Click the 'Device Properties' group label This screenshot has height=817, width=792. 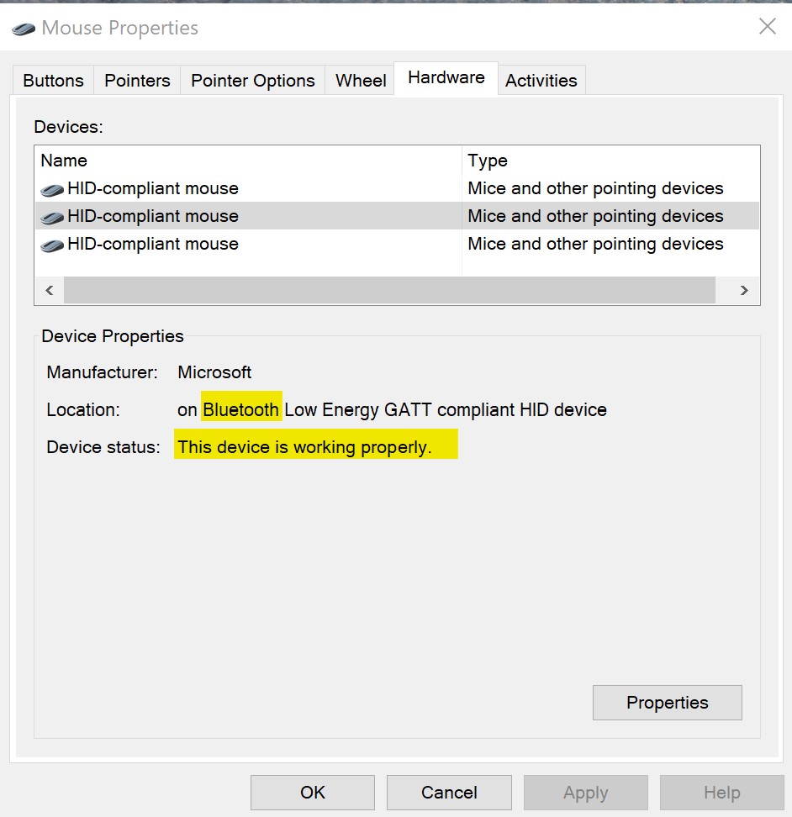(x=113, y=336)
